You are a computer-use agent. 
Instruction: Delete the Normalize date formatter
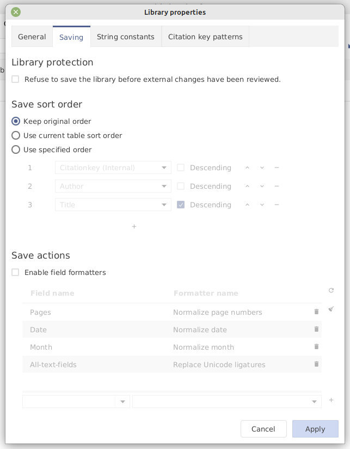pyautogui.click(x=316, y=329)
